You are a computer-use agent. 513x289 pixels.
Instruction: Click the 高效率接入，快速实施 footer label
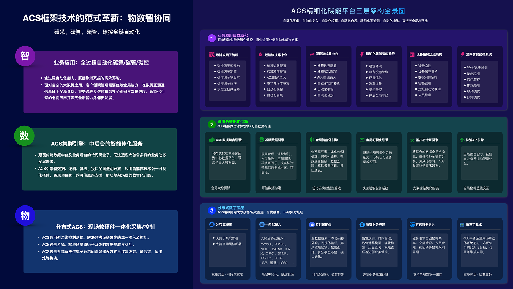pyautogui.click(x=278, y=274)
